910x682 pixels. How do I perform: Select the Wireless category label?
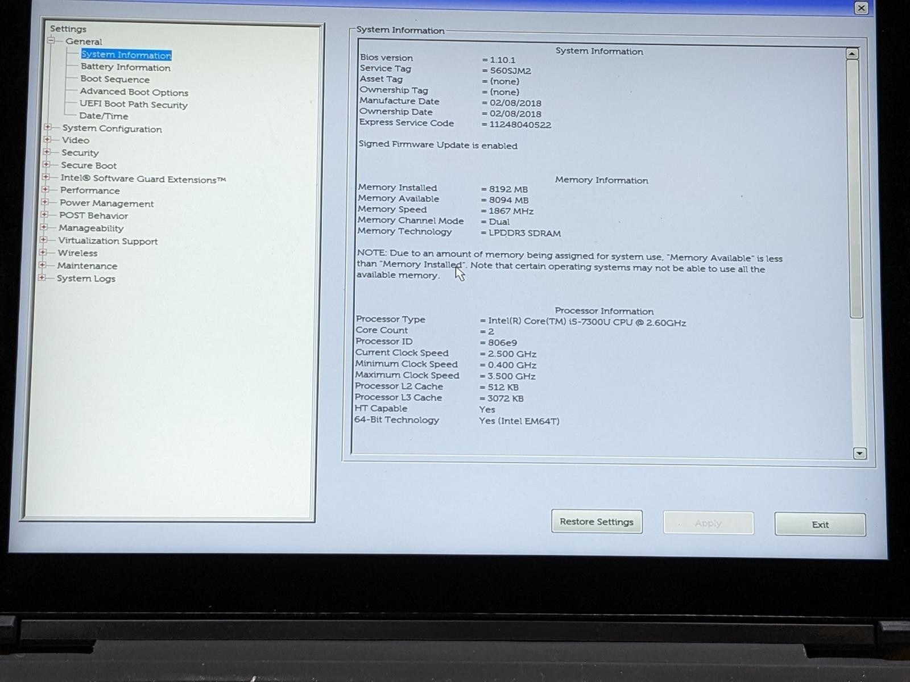coord(77,253)
